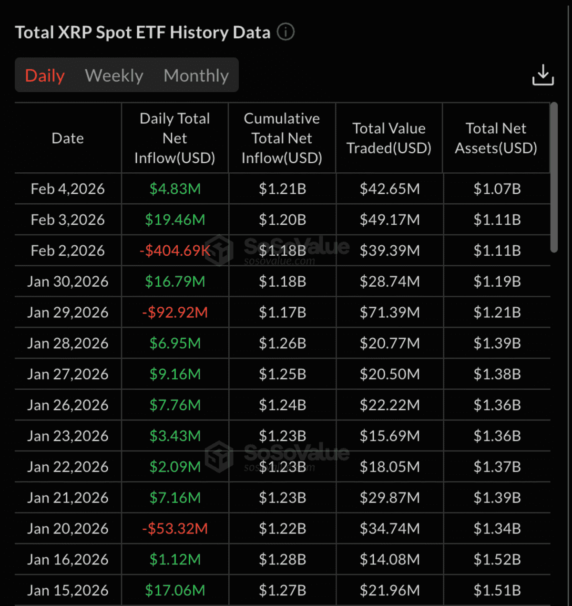This screenshot has height=606, width=572.
Task: Click the $2.09M inflow value
Action: click(x=175, y=467)
